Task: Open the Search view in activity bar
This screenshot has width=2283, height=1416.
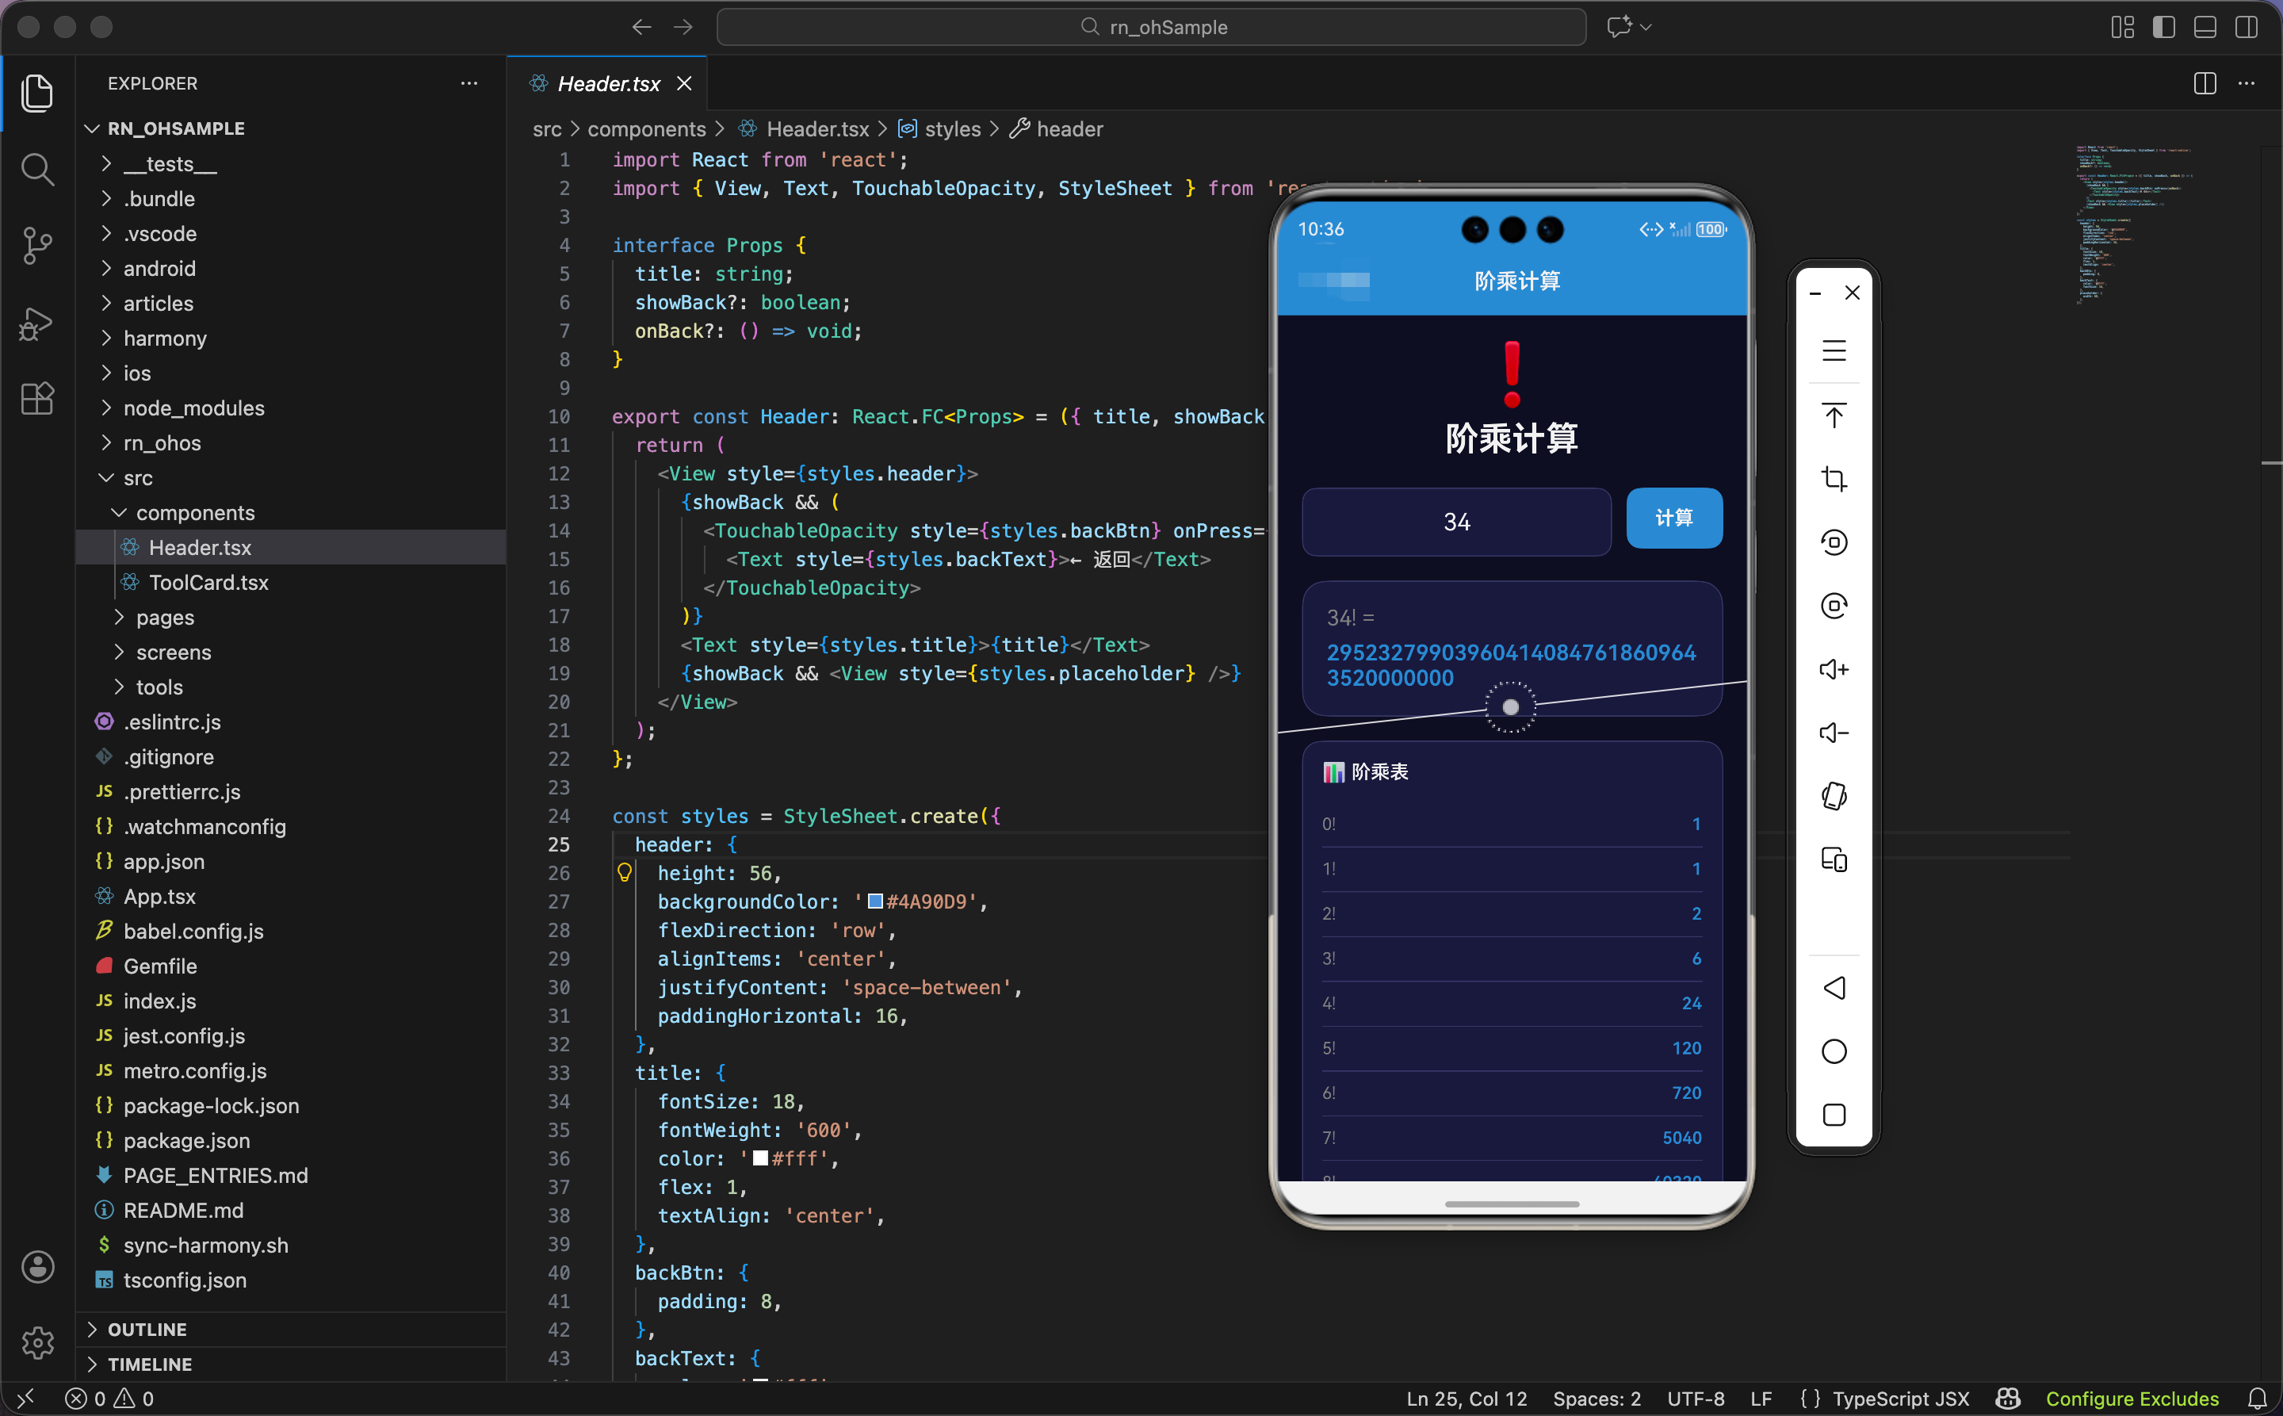Action: tap(36, 170)
